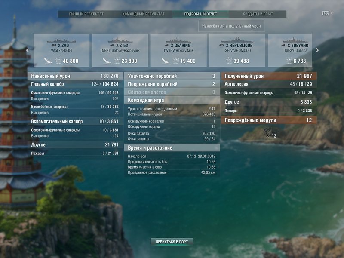Viewport: 344px width, 258px height.
Task: Click the Полученный урон header row
Action: tap(269, 76)
